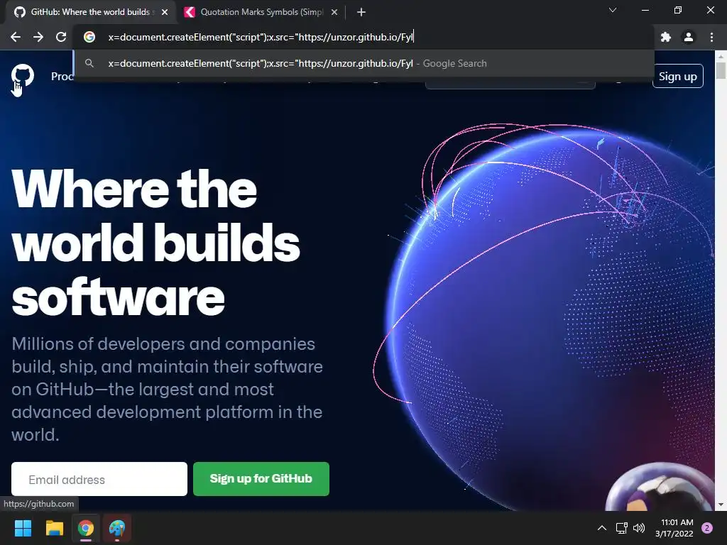727x545 pixels.
Task: Go forward using browser forward arrow
Action: pos(38,37)
